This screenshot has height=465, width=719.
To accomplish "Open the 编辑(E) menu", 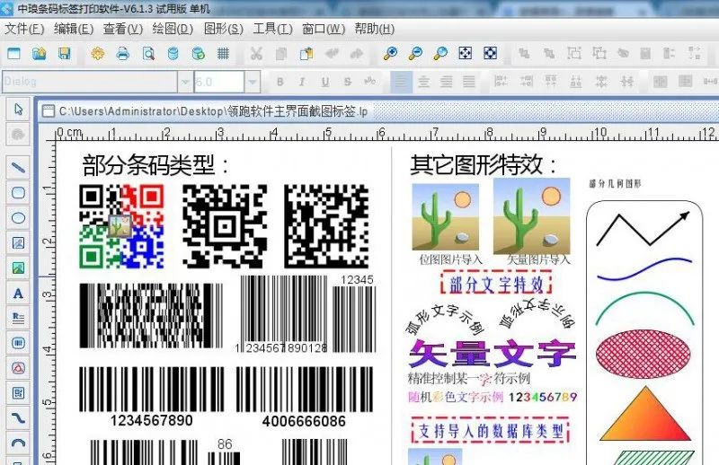I will pyautogui.click(x=74, y=29).
